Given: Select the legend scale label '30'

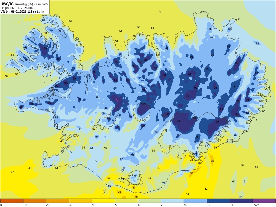Looking at the screenshot, I should click(x=71, y=205).
